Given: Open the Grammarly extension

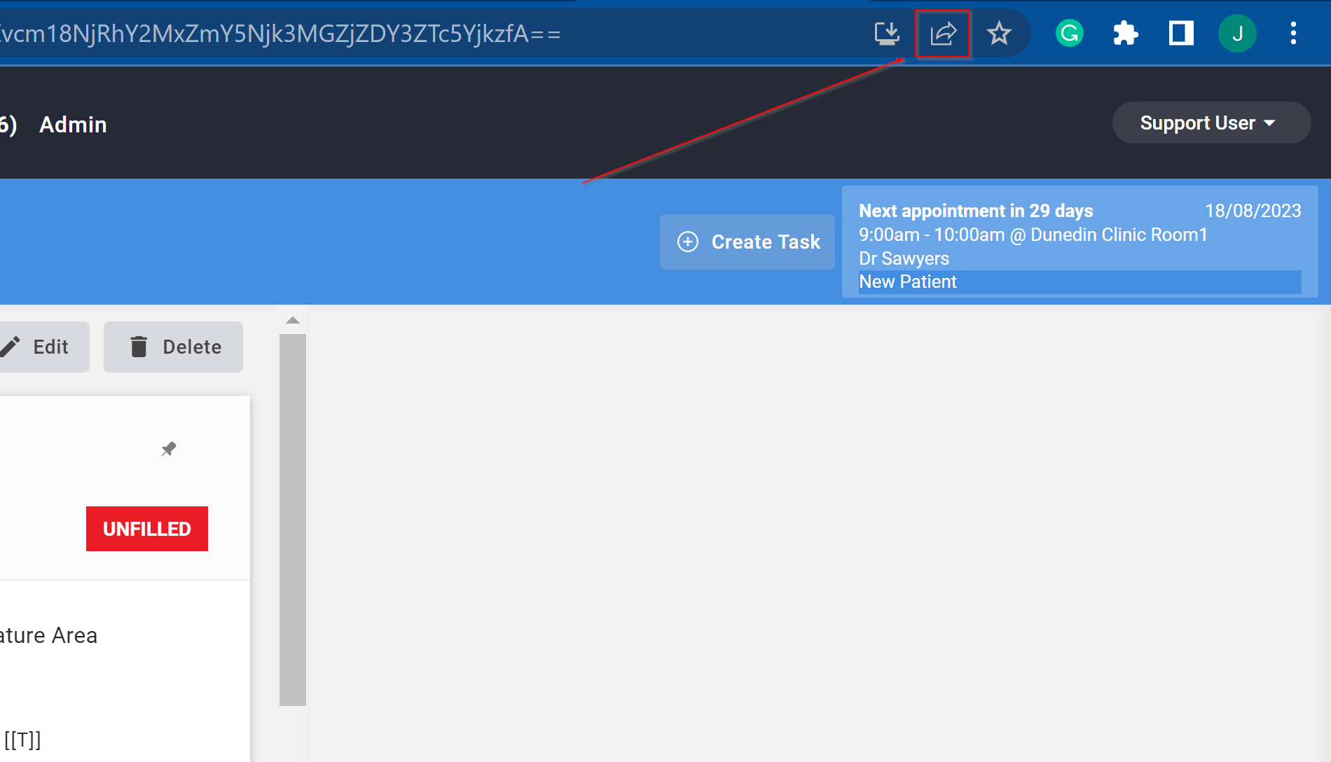Looking at the screenshot, I should 1068,33.
